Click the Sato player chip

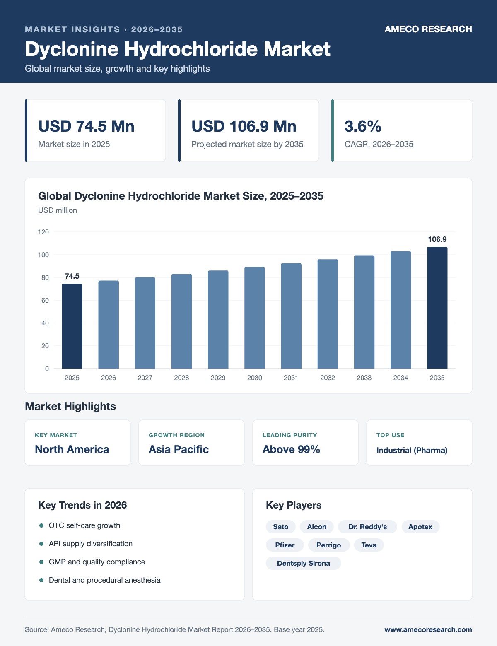point(281,527)
